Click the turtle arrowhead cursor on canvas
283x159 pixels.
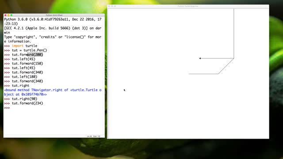pos(200,58)
